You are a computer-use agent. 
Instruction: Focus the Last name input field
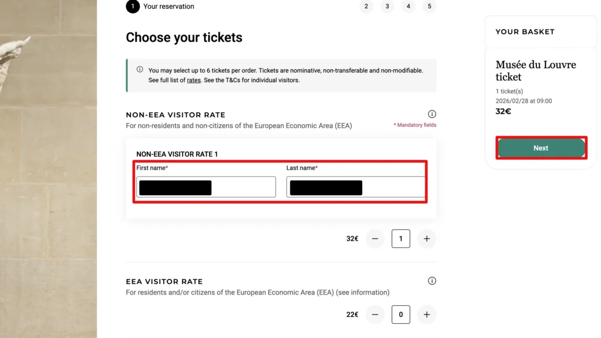point(356,187)
